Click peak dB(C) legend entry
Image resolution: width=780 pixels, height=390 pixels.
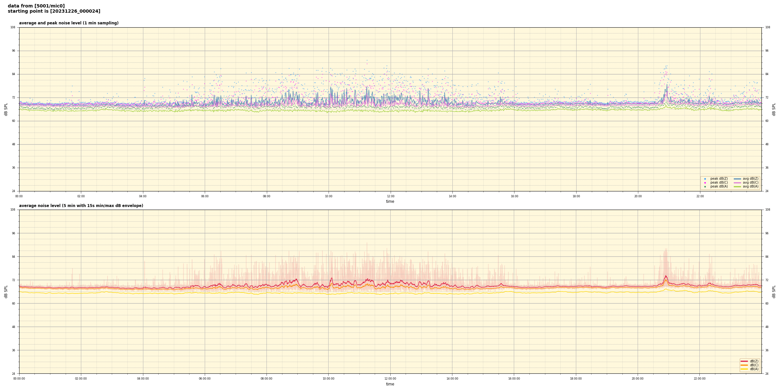tap(719, 183)
